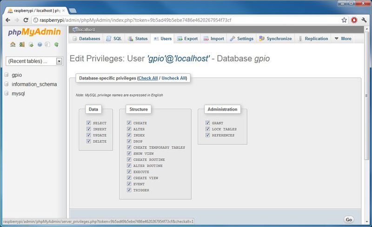
Task: Click the browser Forward arrow
Action: pos(17,20)
